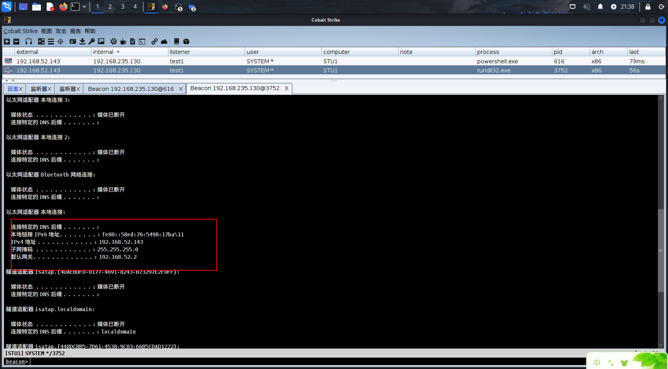Select the powershell.exe session row

[334, 61]
